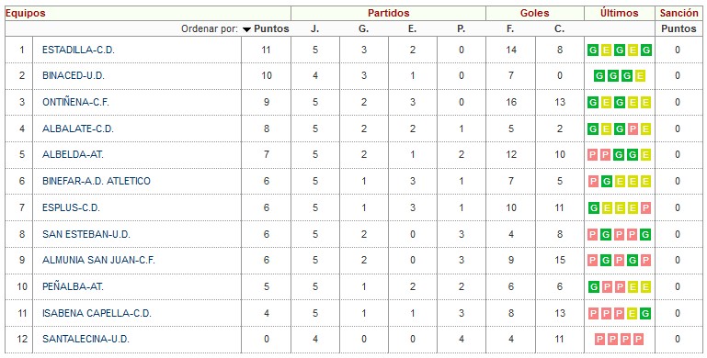Click first green G icon for ESTADILLA-C.D.
Image resolution: width=707 pixels, height=358 pixels.
(593, 50)
